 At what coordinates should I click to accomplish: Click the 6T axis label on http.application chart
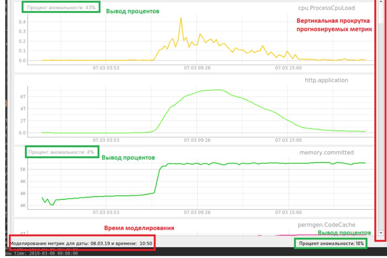pyautogui.click(x=23, y=97)
